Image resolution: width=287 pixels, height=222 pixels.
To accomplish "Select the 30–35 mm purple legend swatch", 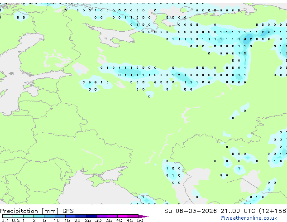I will tap(101, 216).
